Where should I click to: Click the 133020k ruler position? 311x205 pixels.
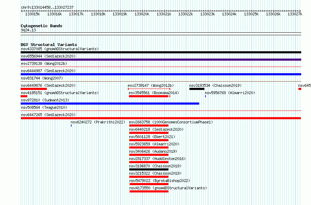pyautogui.click(x=142, y=14)
